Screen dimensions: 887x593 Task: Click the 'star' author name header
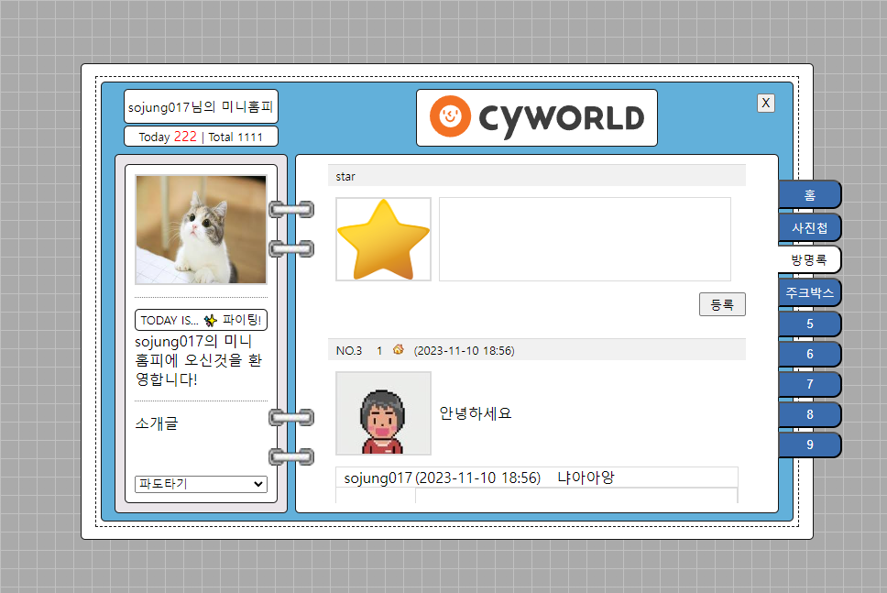(345, 177)
